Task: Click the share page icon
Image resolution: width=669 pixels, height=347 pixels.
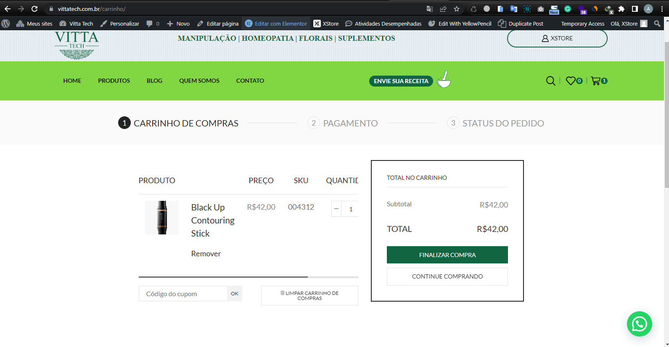Action: [443, 9]
